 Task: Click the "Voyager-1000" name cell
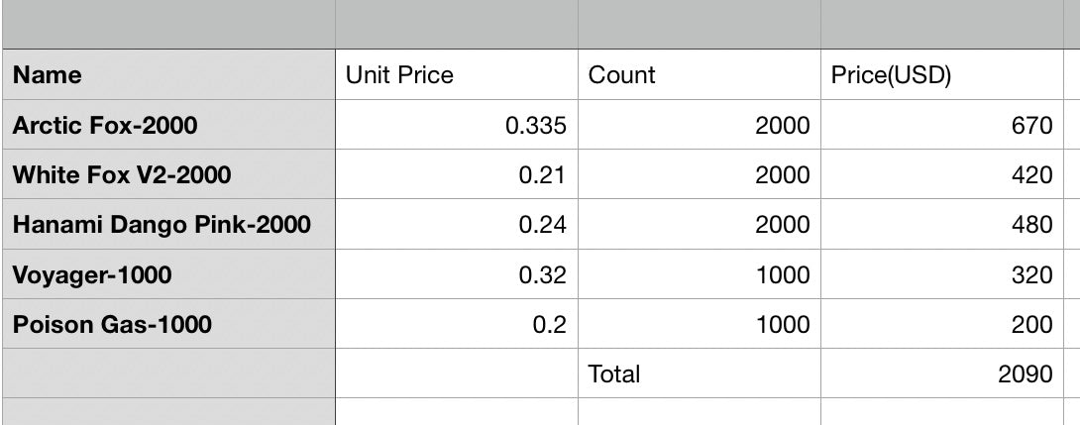click(168, 274)
